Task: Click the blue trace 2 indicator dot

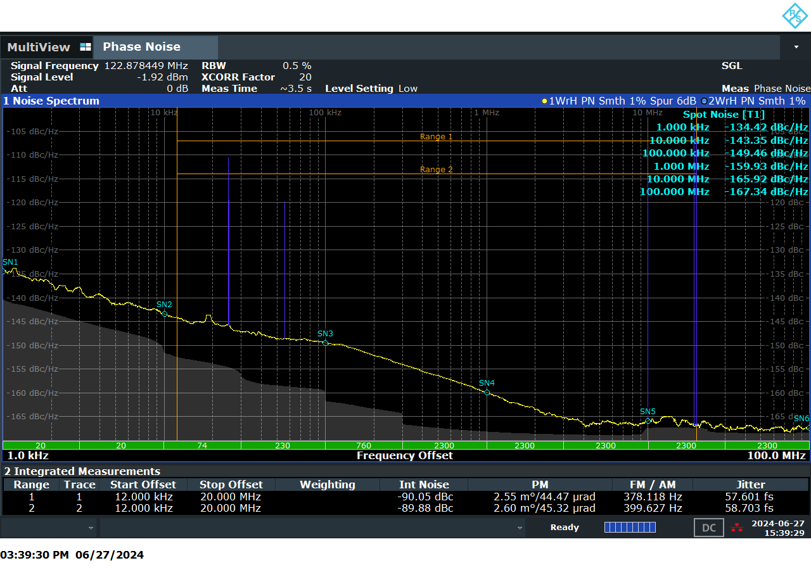Action: (x=704, y=101)
